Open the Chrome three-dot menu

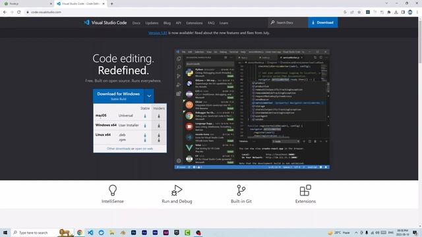pyautogui.click(x=417, y=12)
